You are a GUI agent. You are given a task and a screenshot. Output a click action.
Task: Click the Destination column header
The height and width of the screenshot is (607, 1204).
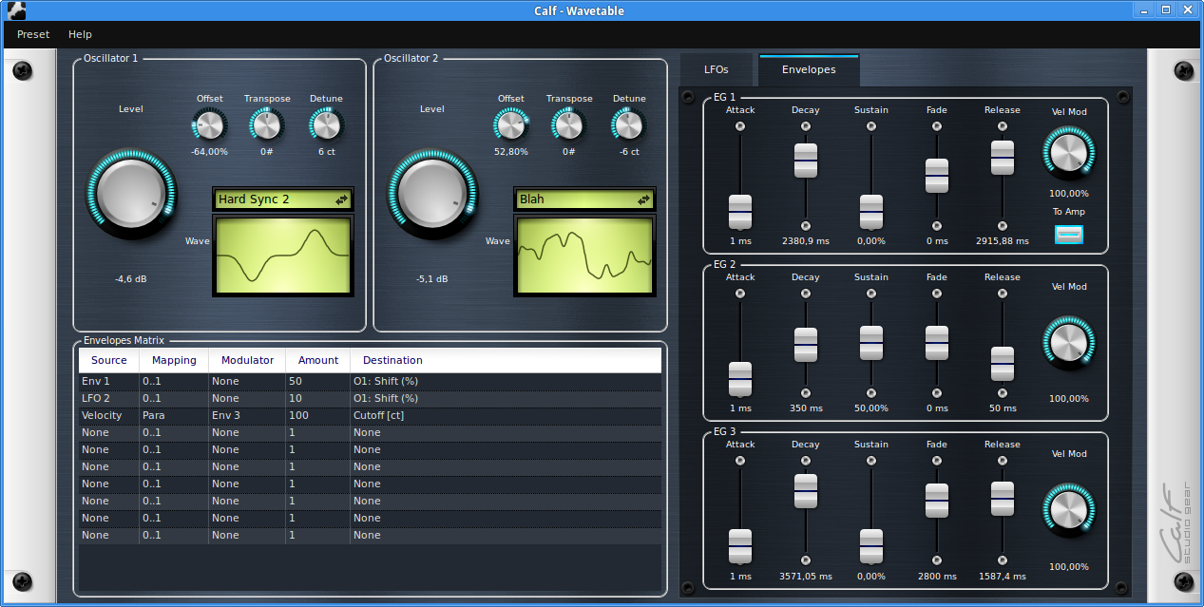coord(506,360)
